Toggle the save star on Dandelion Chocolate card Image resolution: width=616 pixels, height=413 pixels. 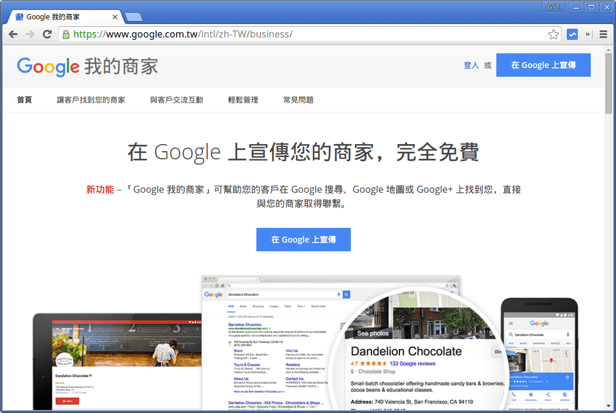[567, 377]
